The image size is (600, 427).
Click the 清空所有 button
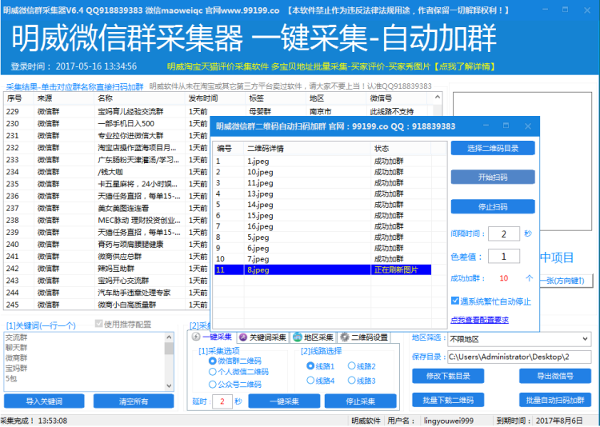point(134,401)
